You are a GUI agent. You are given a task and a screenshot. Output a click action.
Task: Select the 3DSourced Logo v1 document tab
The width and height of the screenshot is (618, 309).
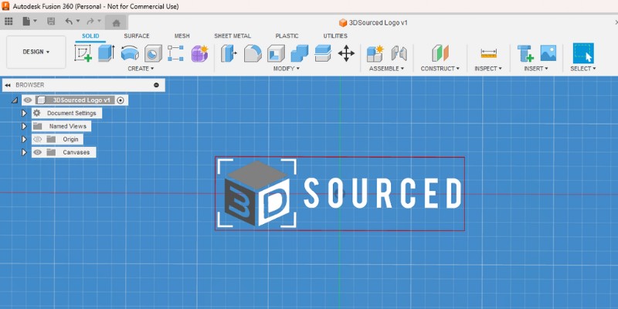coord(373,23)
